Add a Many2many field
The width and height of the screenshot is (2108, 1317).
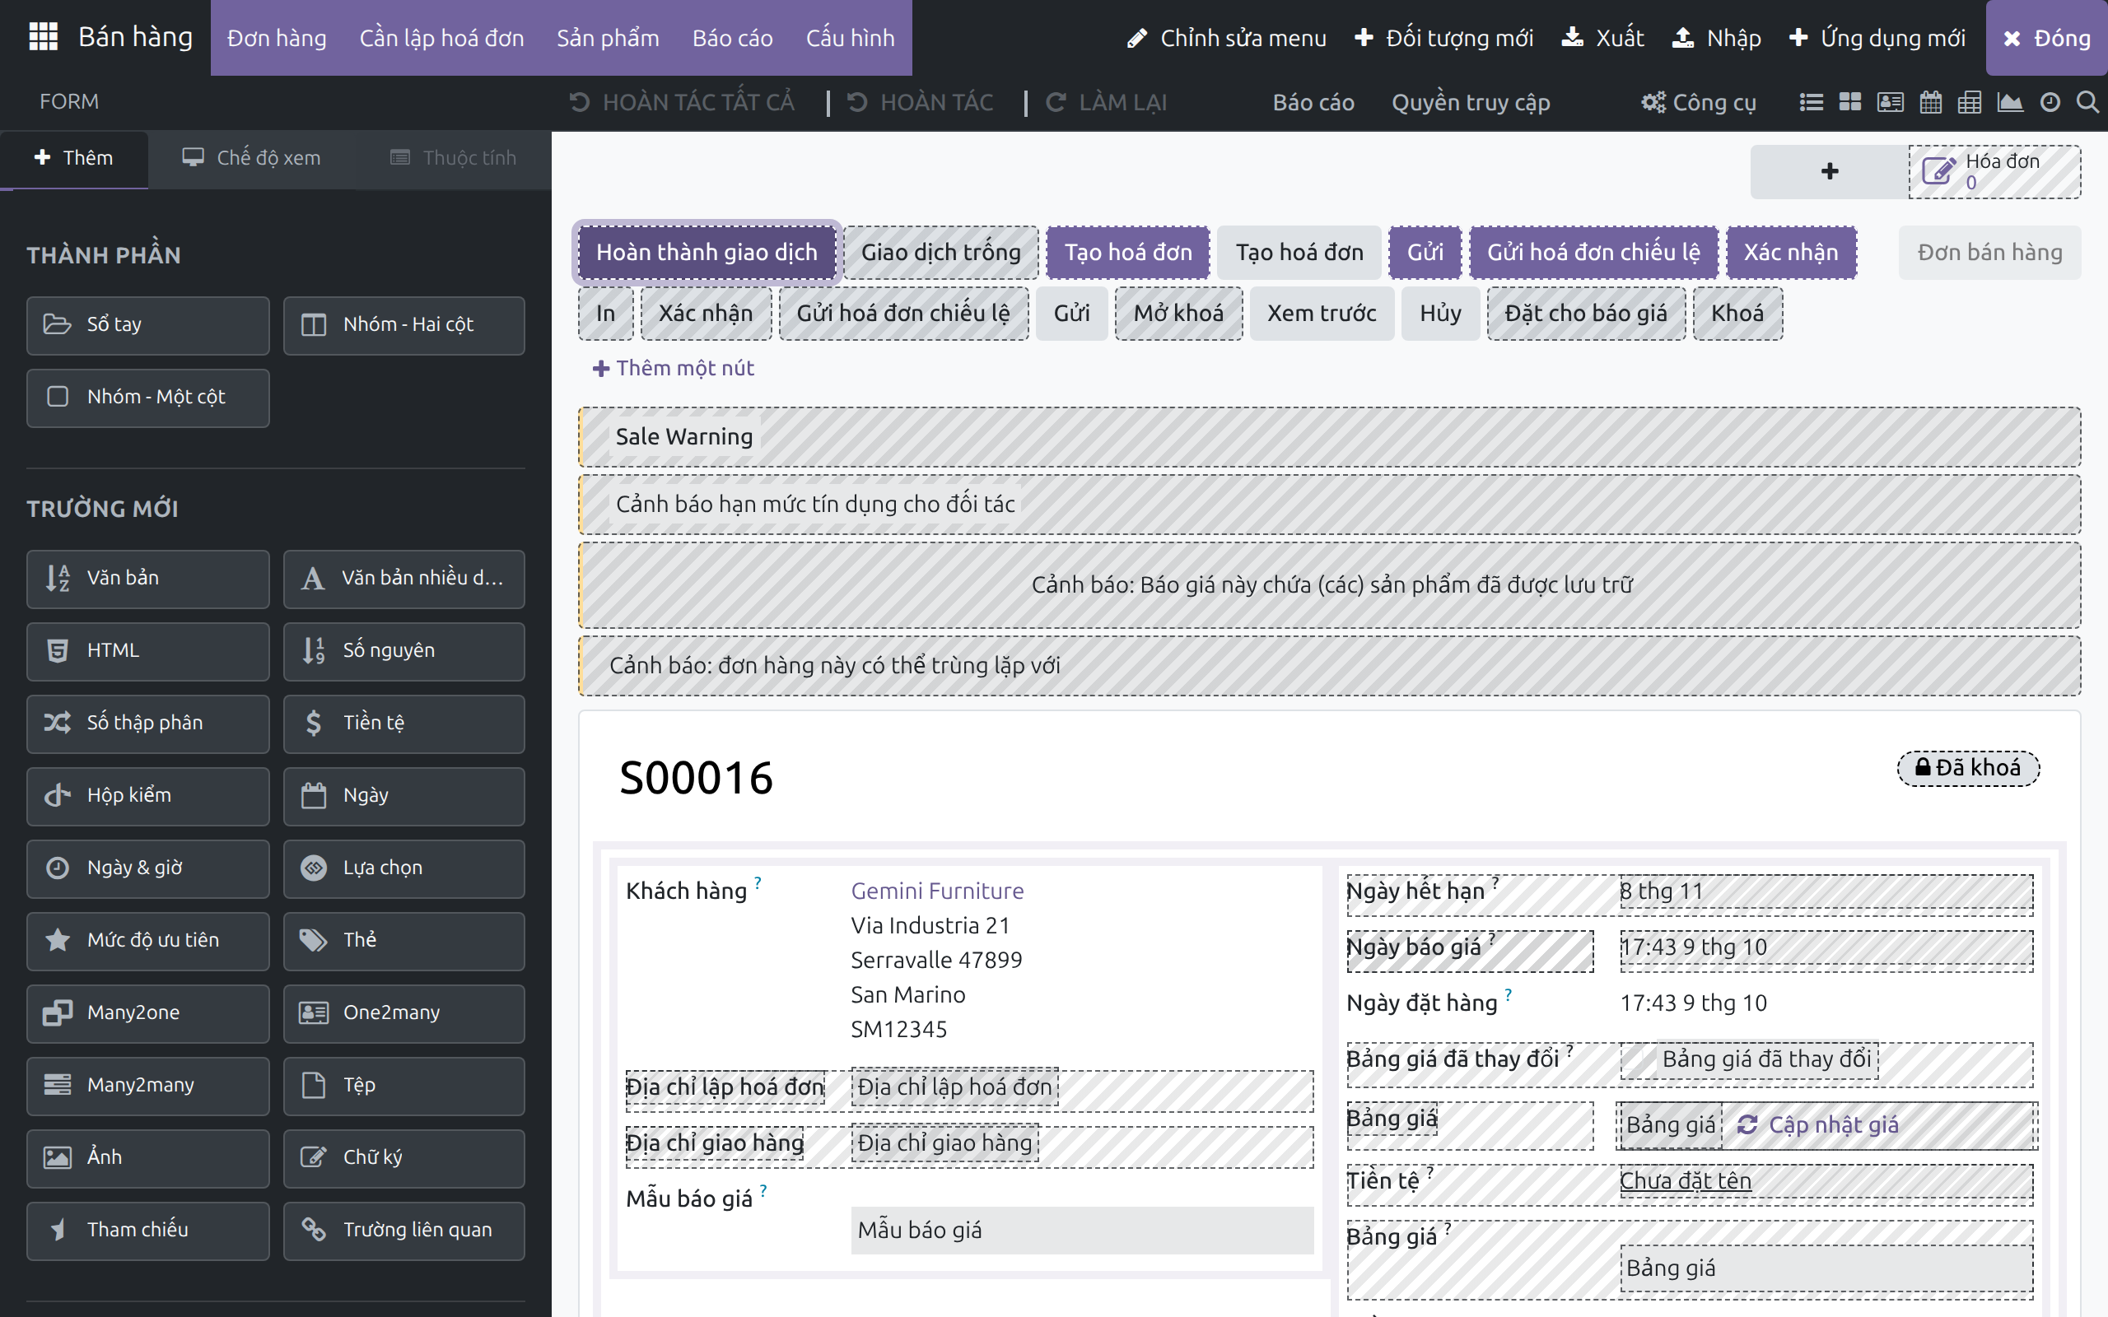click(x=147, y=1086)
